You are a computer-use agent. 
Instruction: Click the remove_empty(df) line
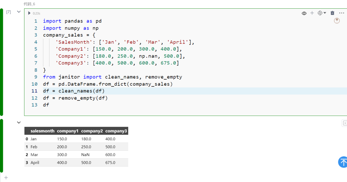click(75, 98)
